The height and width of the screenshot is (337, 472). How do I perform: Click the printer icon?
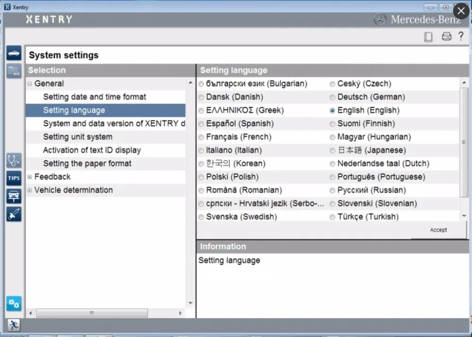pyautogui.click(x=447, y=36)
